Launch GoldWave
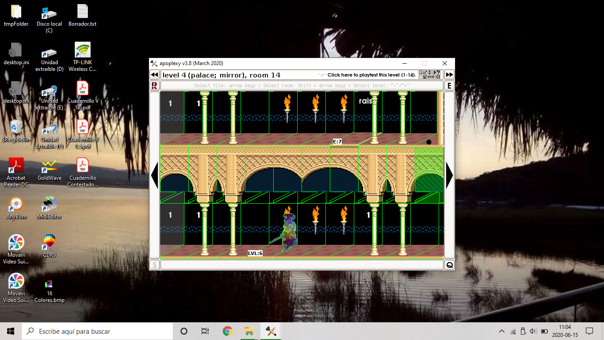 (49, 170)
